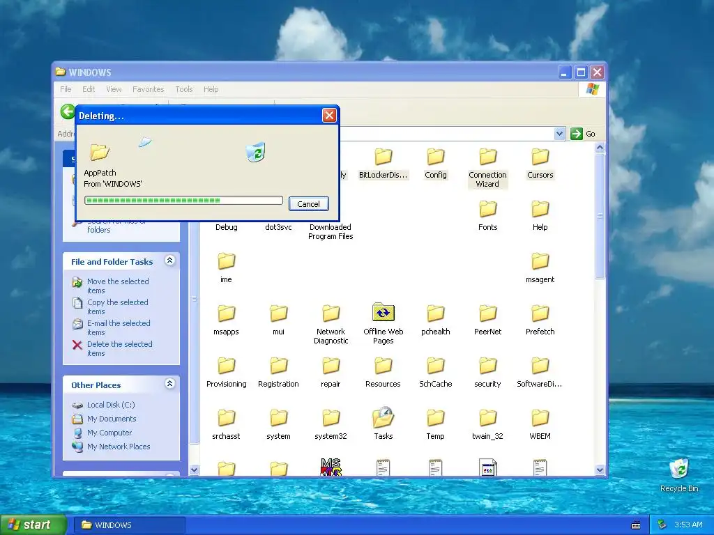Click file list scroll down arrow

pyautogui.click(x=600, y=470)
